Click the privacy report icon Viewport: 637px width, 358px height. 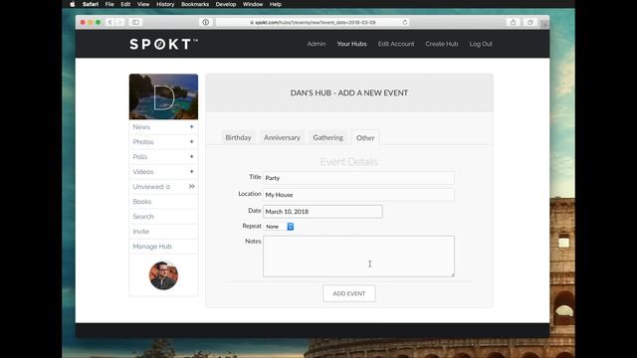(x=206, y=22)
